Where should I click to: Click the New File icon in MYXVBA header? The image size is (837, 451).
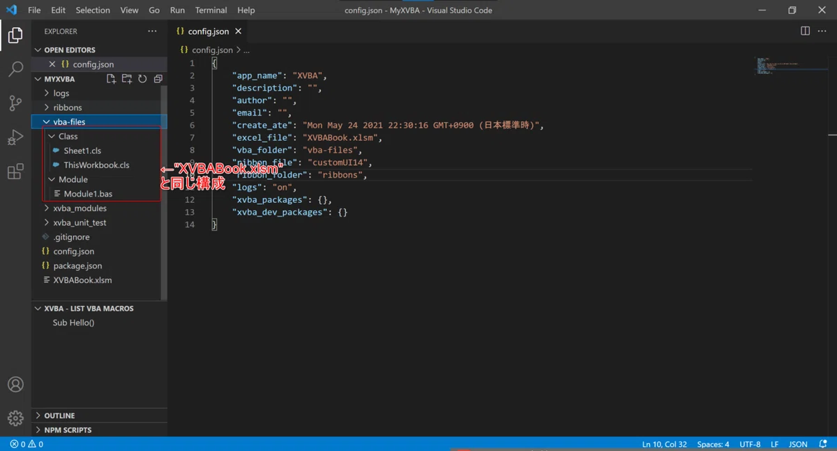point(112,79)
